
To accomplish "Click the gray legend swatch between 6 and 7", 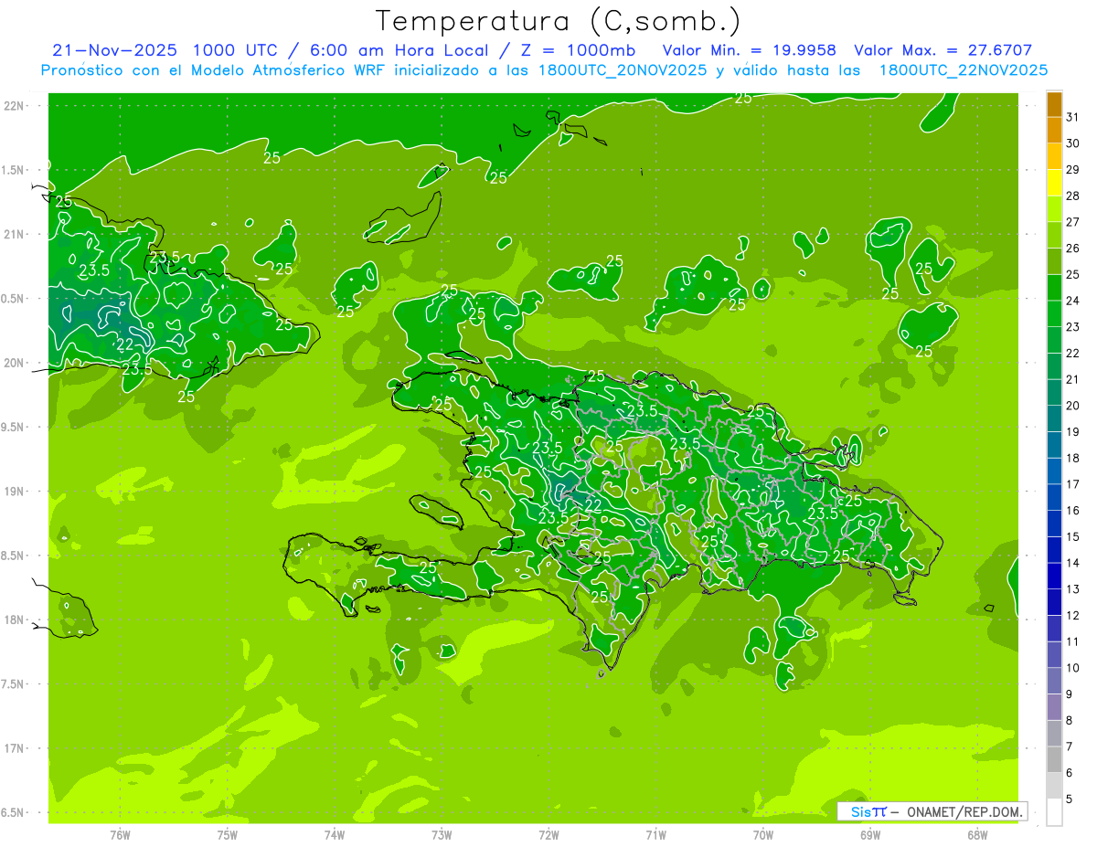I will tap(1054, 759).
